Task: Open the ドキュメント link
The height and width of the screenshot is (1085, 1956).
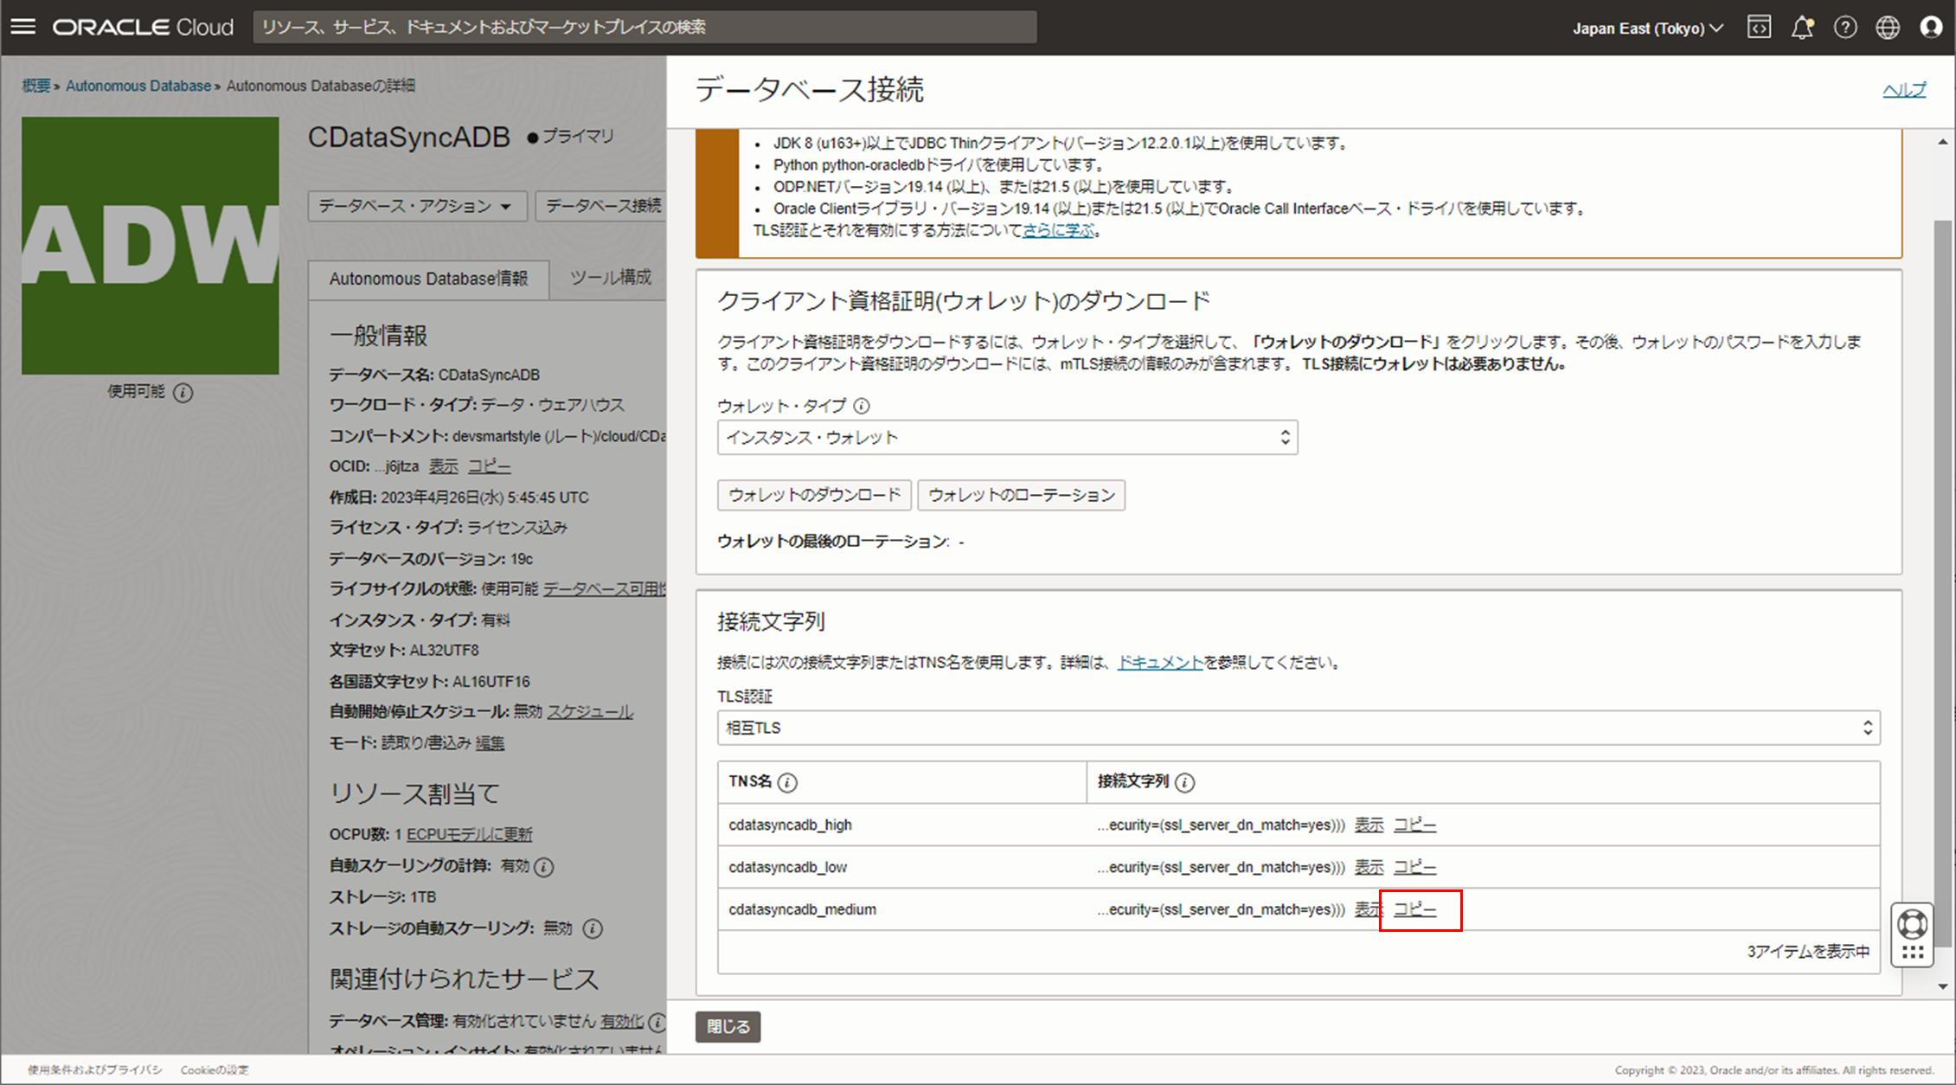Action: [1160, 663]
